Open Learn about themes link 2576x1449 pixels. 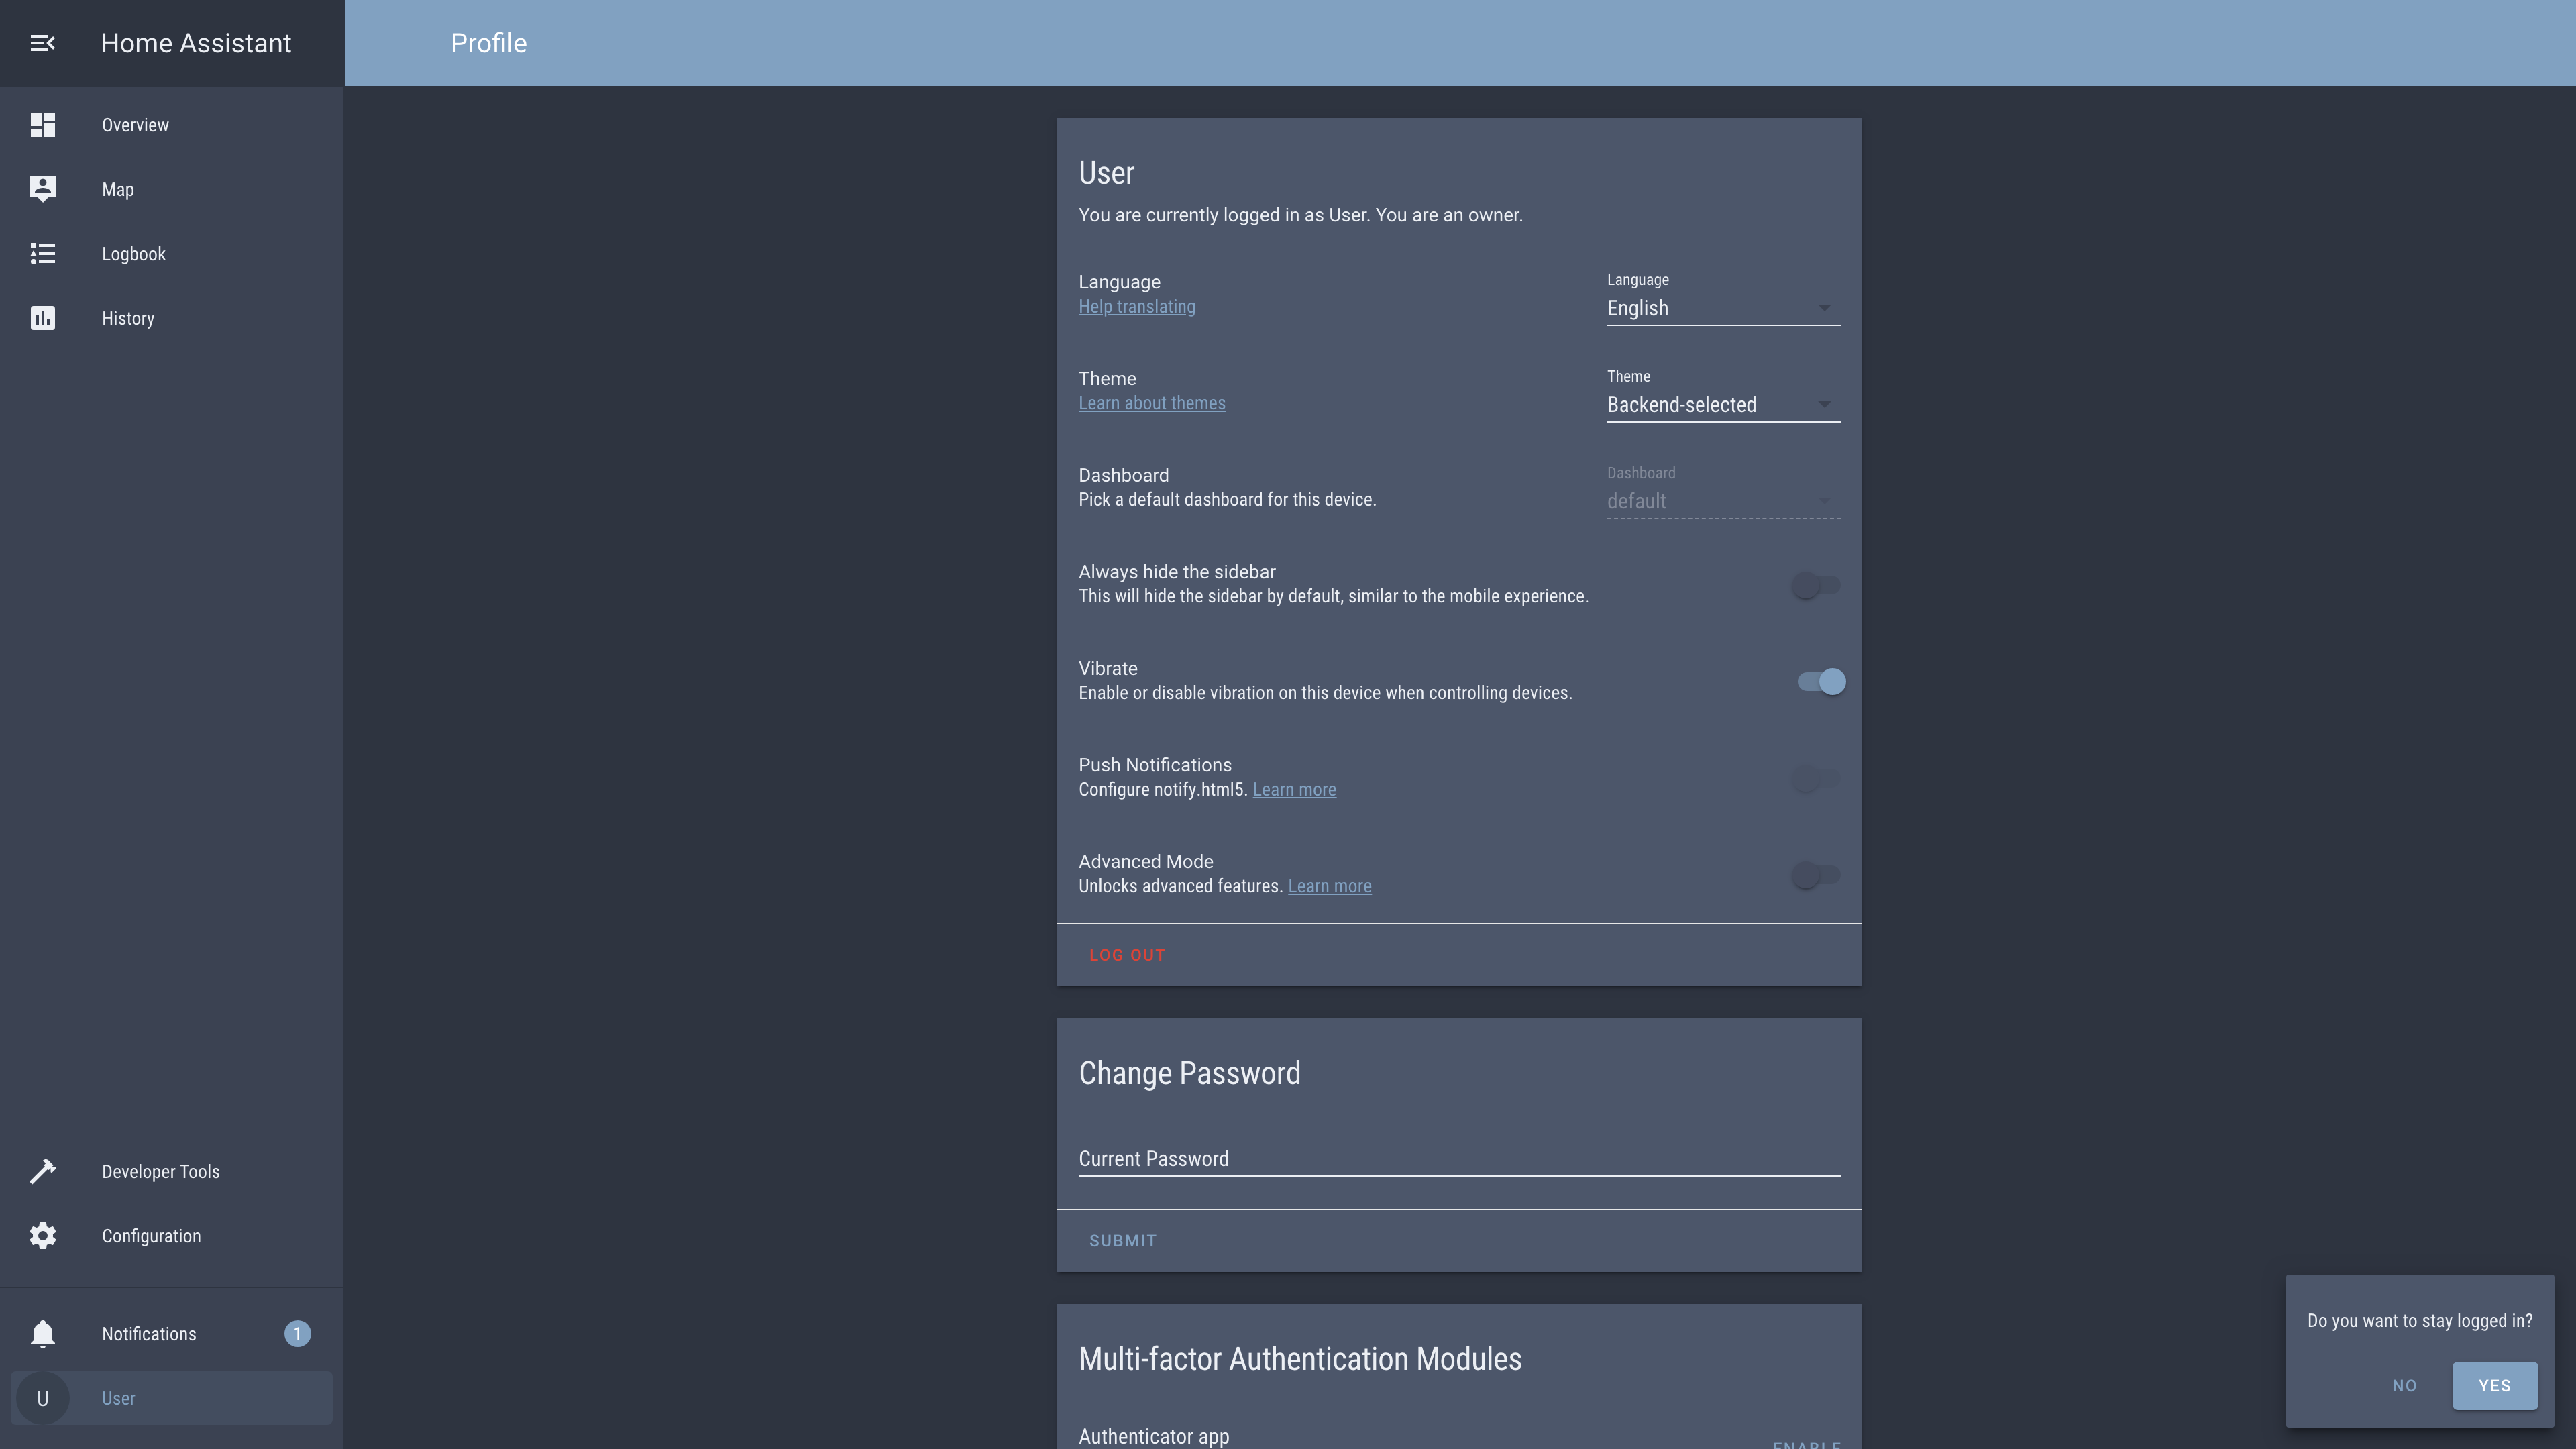click(1151, 403)
